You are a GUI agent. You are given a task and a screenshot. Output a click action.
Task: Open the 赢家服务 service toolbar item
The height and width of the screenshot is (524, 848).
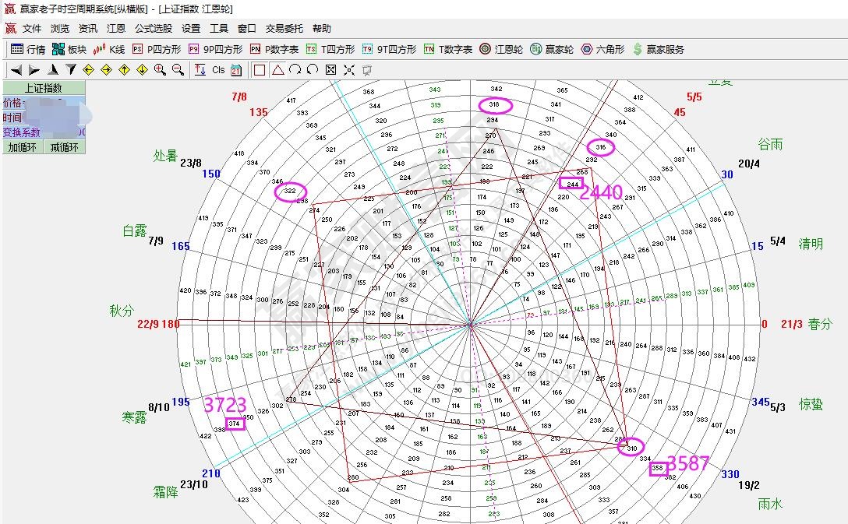point(658,49)
